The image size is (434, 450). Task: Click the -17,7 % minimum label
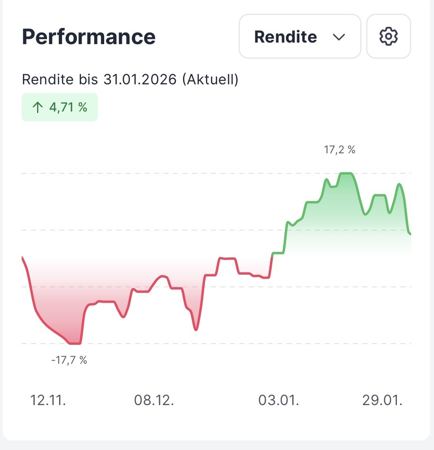point(69,360)
